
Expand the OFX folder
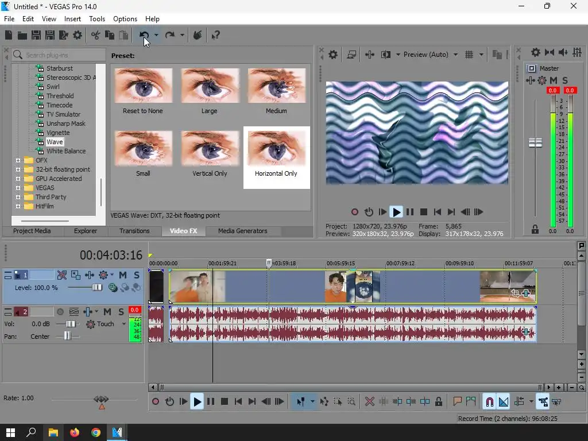click(x=18, y=160)
